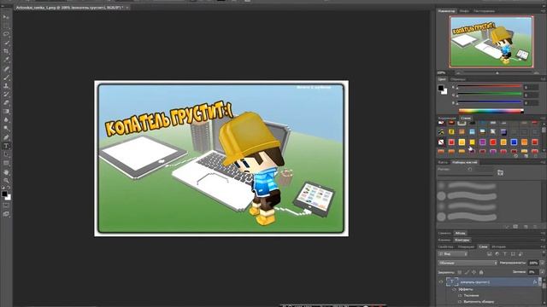Open the Brush Presets panel flyout menu
547x307 pixels.
[543, 163]
